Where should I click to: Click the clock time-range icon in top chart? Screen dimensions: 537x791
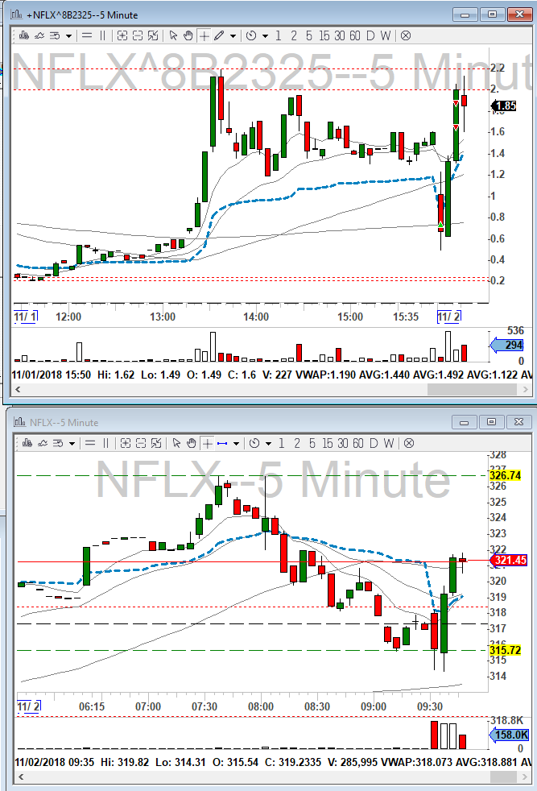pyautogui.click(x=251, y=35)
